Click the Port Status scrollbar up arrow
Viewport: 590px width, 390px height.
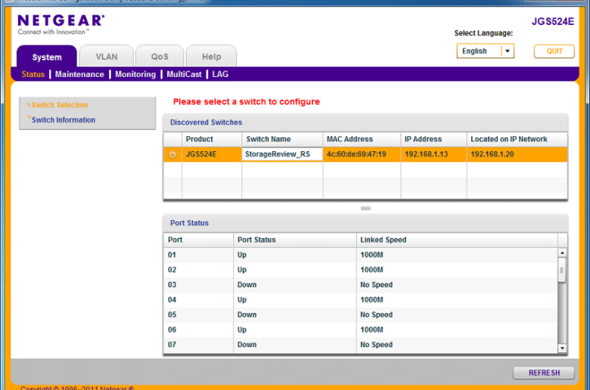click(562, 252)
